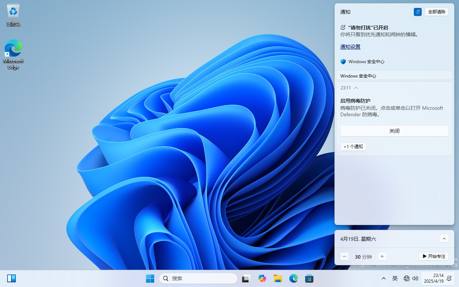The image size is (459, 287).
Task: Open Microsoft Store from the taskbar
Action: pos(309,278)
